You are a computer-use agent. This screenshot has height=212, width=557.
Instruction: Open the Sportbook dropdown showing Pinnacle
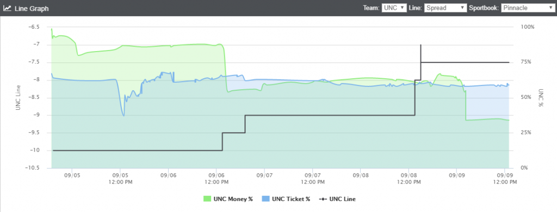point(527,8)
